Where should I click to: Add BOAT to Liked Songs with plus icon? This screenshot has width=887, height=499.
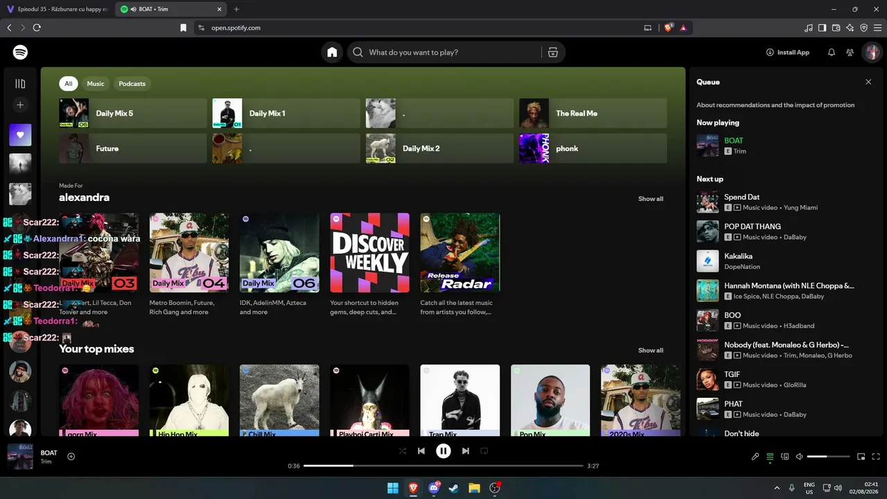(x=71, y=456)
